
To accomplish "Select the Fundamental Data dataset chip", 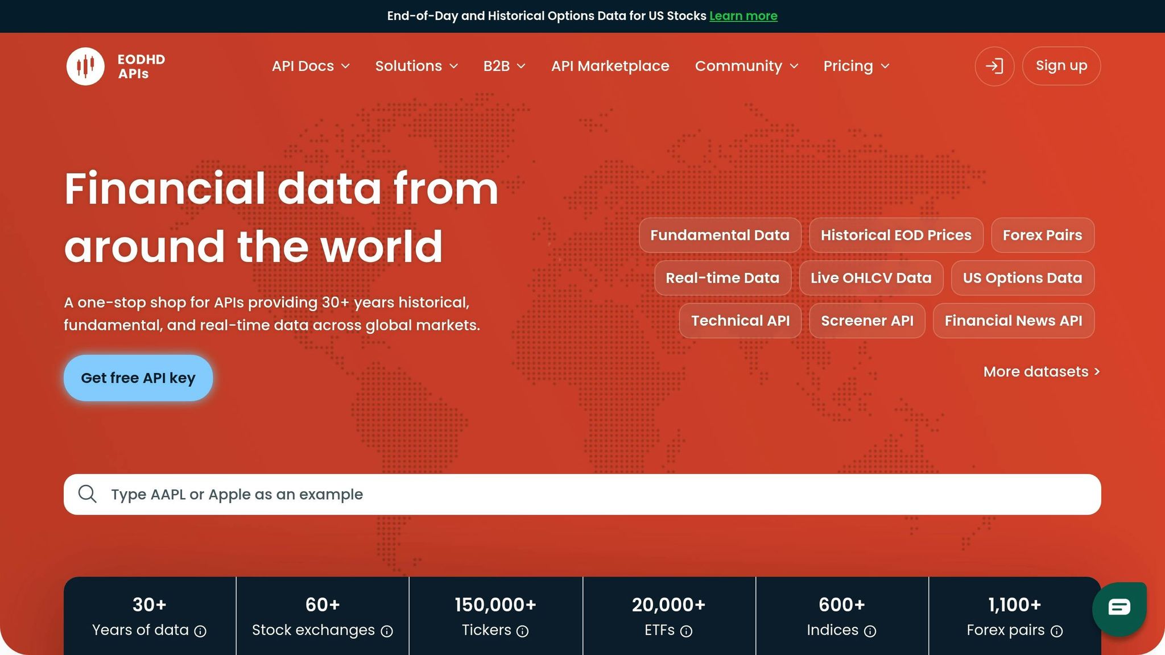I will (x=720, y=235).
